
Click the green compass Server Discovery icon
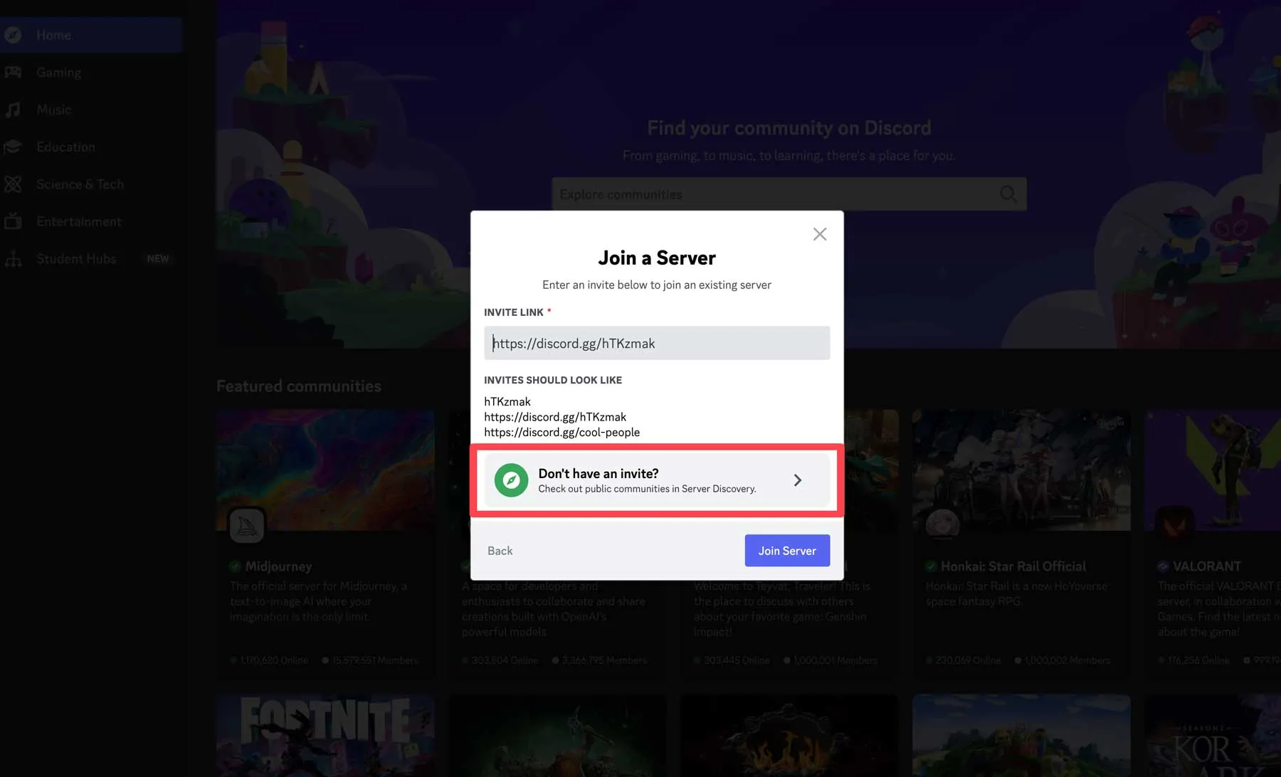(511, 480)
